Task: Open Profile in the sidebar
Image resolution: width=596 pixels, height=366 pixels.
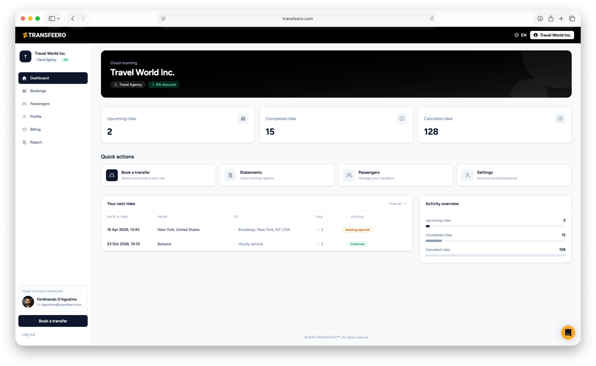Action: tap(53, 117)
